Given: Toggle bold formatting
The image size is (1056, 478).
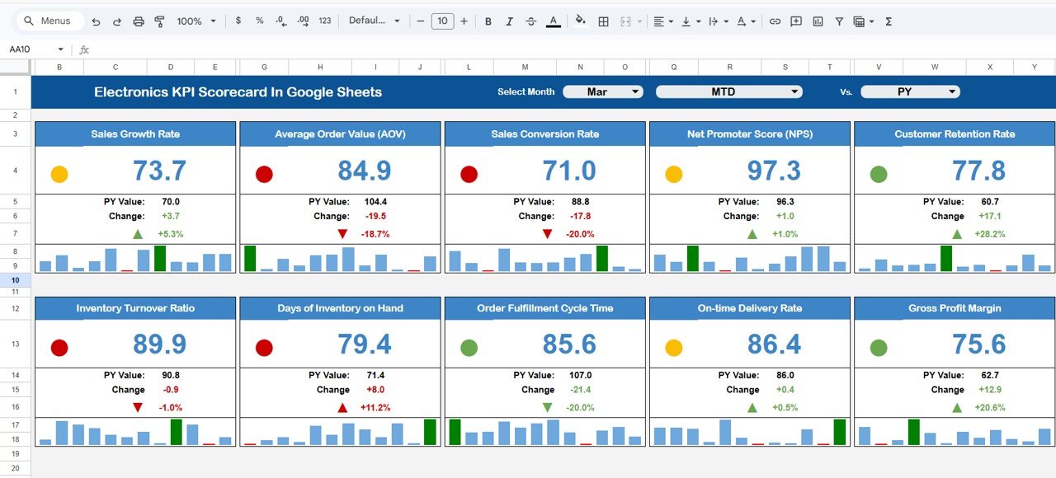Looking at the screenshot, I should (488, 21).
